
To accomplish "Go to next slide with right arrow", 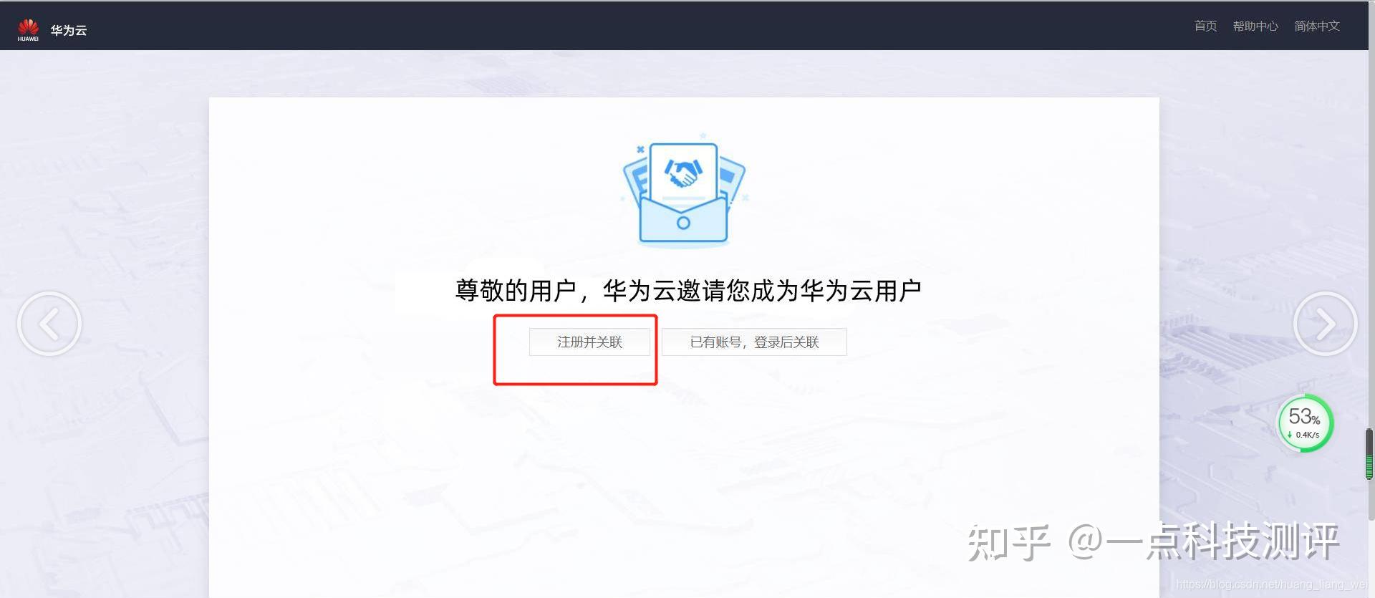I will point(1325,324).
